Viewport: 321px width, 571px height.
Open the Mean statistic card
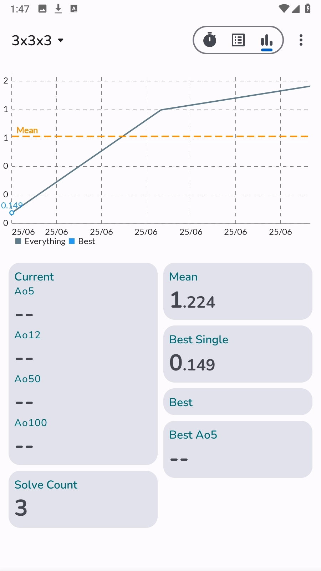tap(238, 291)
